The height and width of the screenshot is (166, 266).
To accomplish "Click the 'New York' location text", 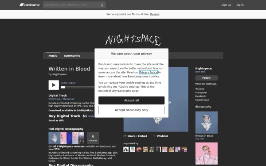I will [x=200, y=72].
